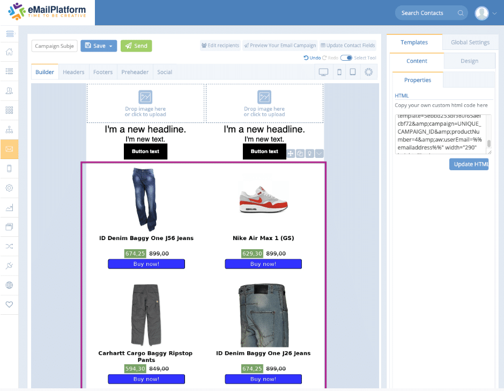The width and height of the screenshot is (504, 391).
Task: Open the Footers tab
Action: 103,72
